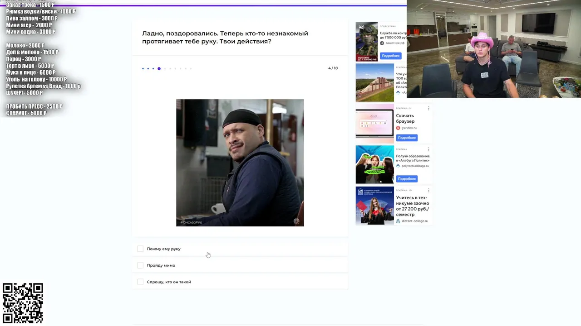The height and width of the screenshot is (326, 581).
Task: Open the yandex.ru ad link
Action: click(x=409, y=128)
